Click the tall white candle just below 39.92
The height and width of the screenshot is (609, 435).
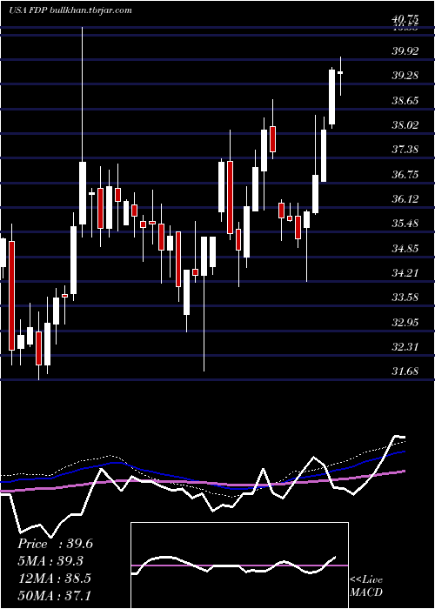tap(332, 97)
